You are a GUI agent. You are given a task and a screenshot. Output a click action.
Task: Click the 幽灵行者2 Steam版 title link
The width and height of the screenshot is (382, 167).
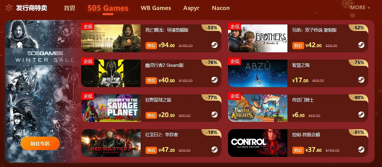click(164, 65)
